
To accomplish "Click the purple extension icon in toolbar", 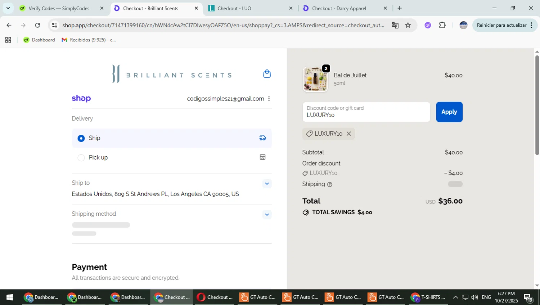I will point(428,25).
